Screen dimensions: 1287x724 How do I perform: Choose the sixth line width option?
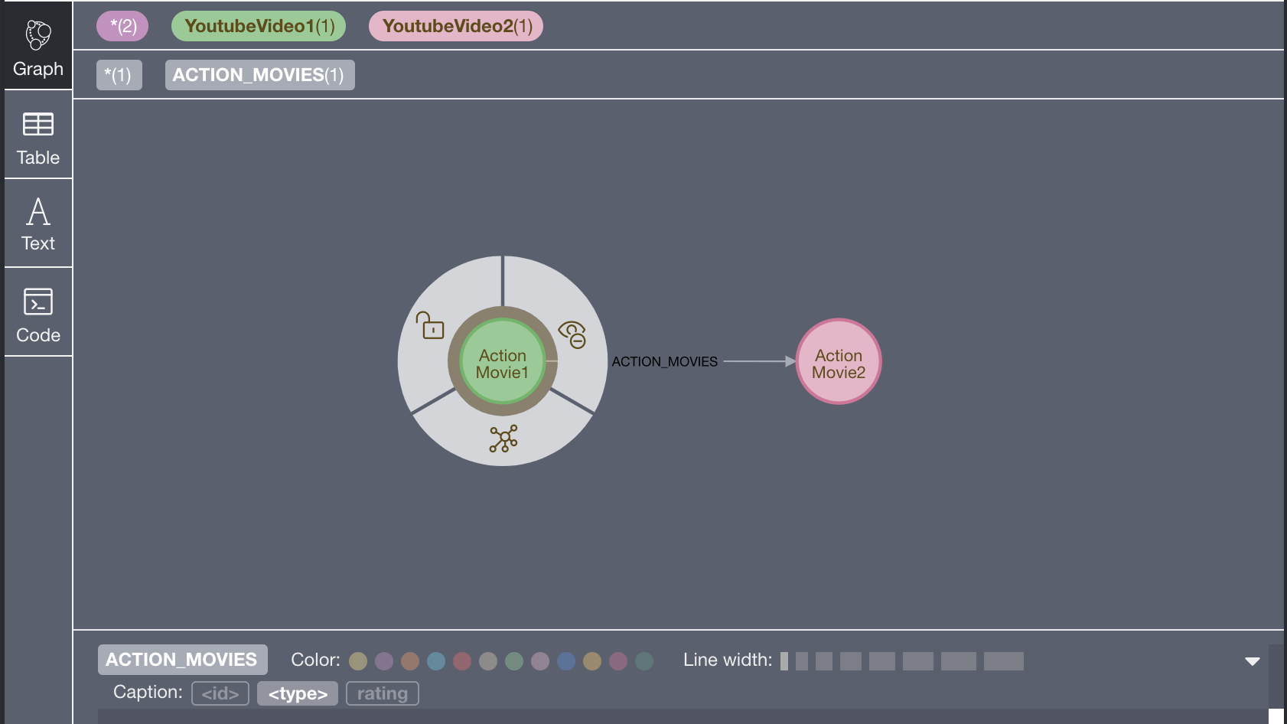(x=918, y=661)
